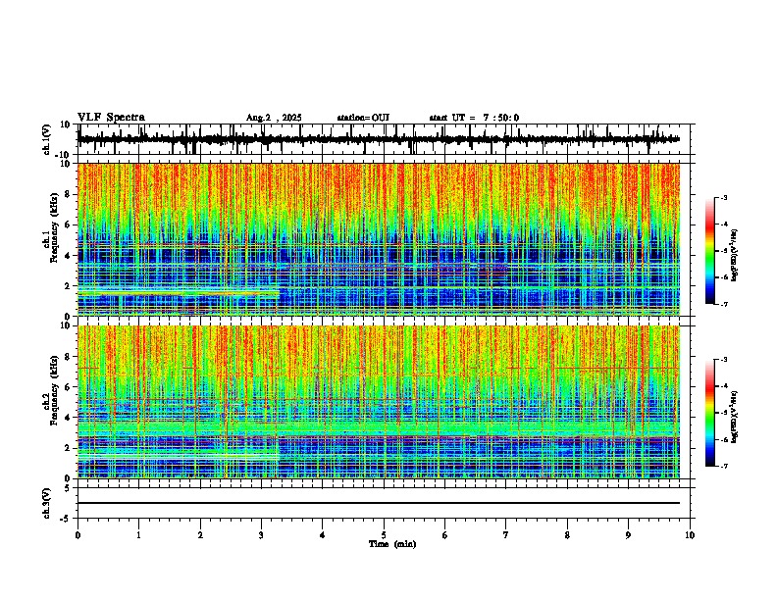Screen dimensions: 777x600
Task: Click the "VLF Spectra" plot title
Action: [111, 118]
